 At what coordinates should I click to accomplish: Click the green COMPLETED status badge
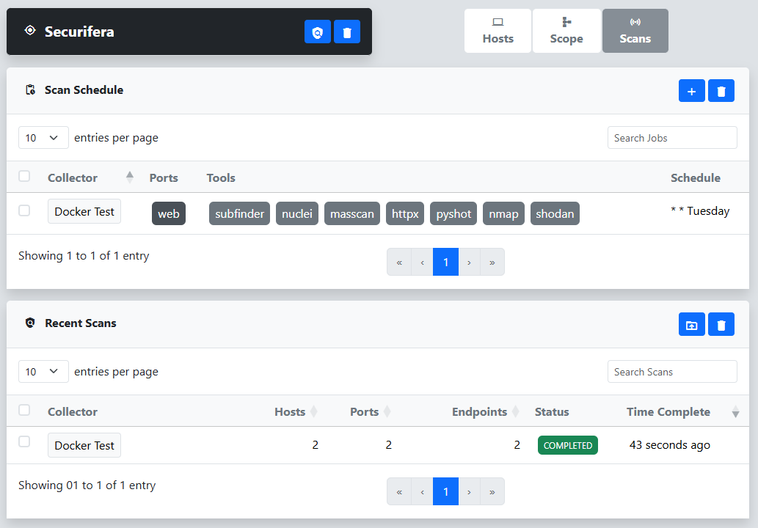point(567,445)
